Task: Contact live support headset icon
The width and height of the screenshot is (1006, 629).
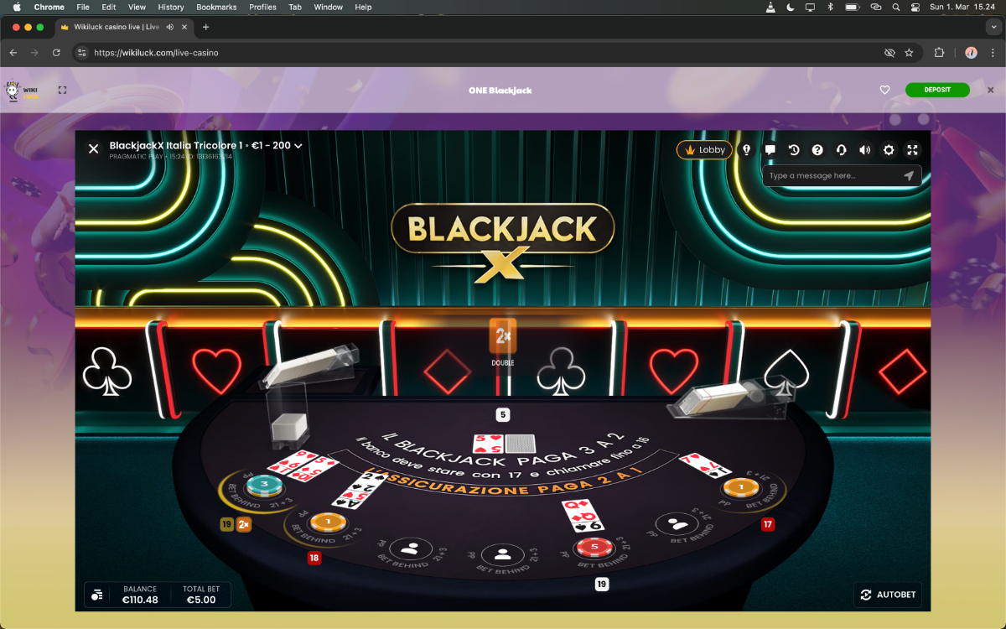Action: click(x=841, y=150)
